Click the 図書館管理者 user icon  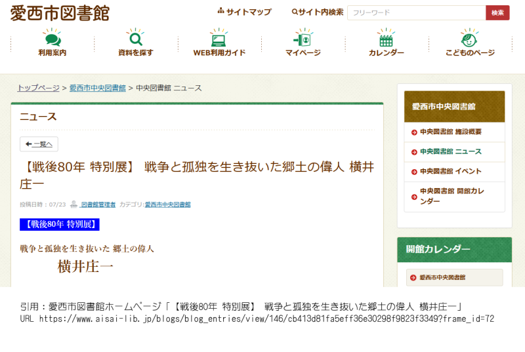point(74,205)
